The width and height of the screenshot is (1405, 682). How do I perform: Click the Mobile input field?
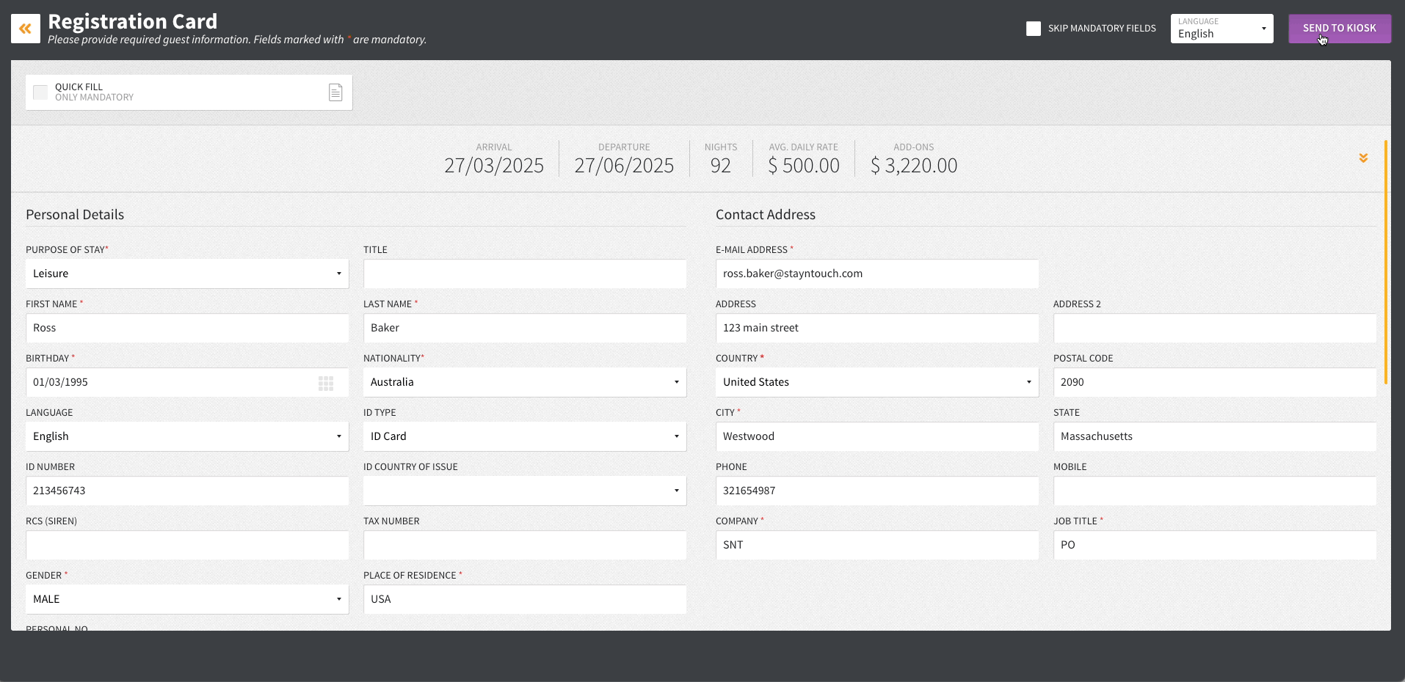pyautogui.click(x=1215, y=491)
